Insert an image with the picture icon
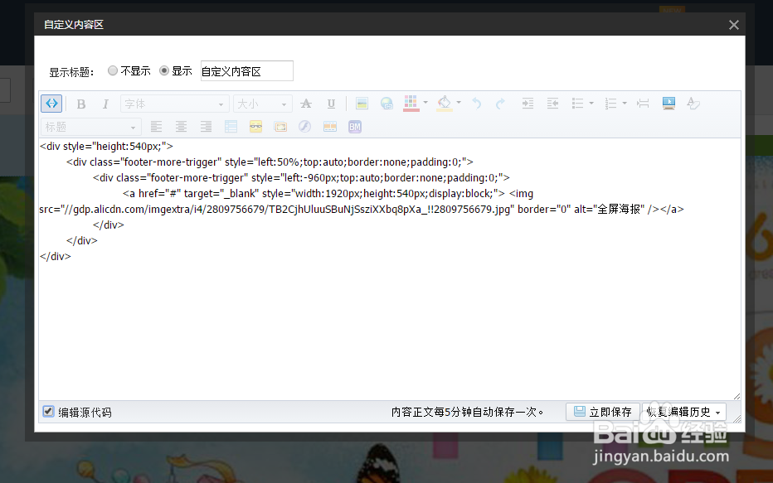 [362, 104]
